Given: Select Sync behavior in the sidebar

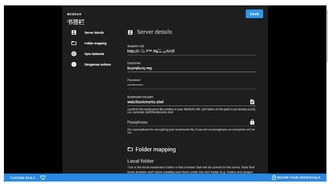Looking at the screenshot, I should (94, 54).
